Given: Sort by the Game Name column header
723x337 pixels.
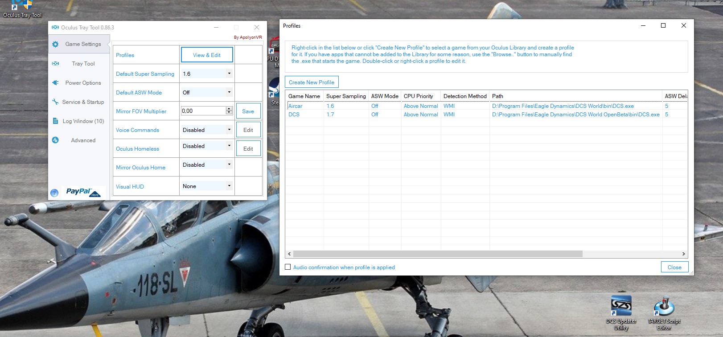Looking at the screenshot, I should click(304, 96).
